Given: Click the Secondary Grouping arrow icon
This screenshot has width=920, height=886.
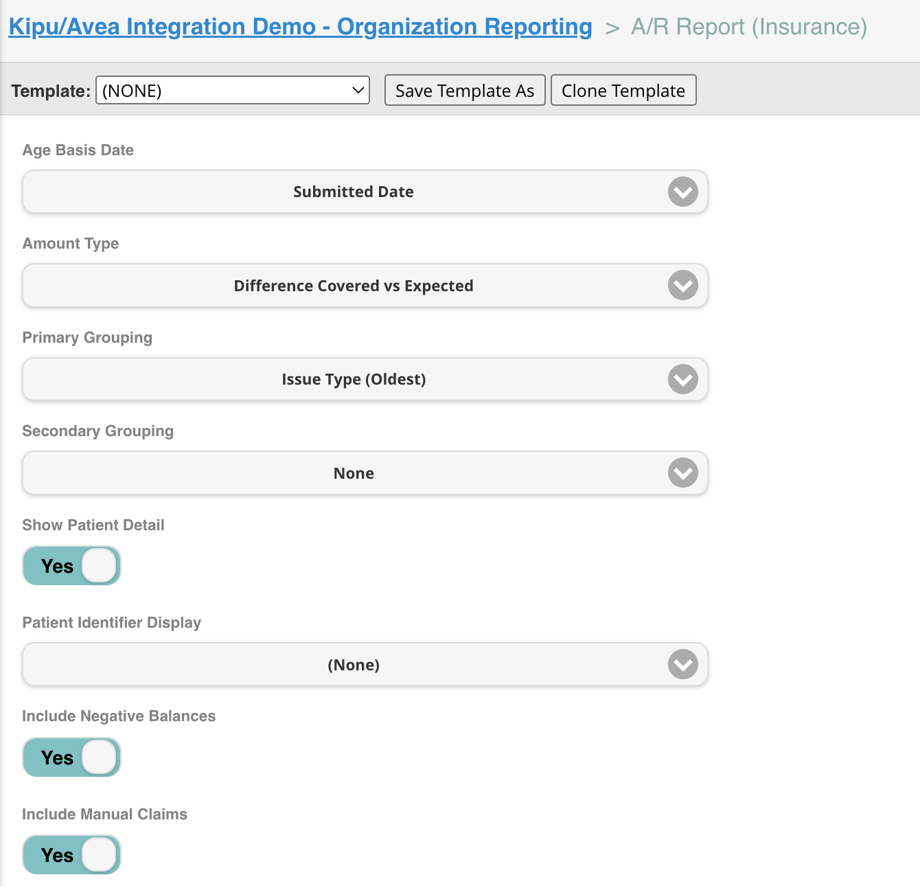Looking at the screenshot, I should pyautogui.click(x=682, y=473).
